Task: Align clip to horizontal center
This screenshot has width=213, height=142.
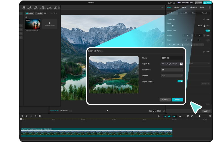Action: (174, 45)
